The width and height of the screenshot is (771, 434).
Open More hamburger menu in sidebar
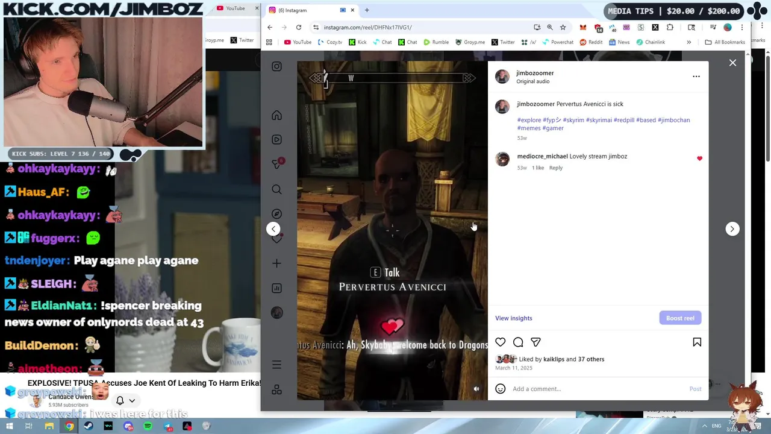[x=276, y=365]
